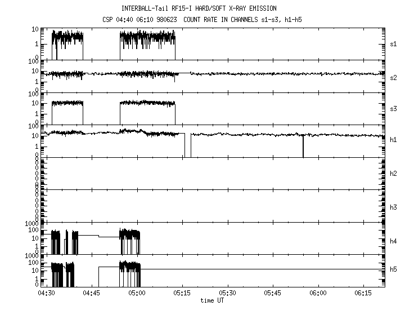Click the 06:00 time tick label
The width and height of the screenshot is (405, 310).
click(318, 294)
